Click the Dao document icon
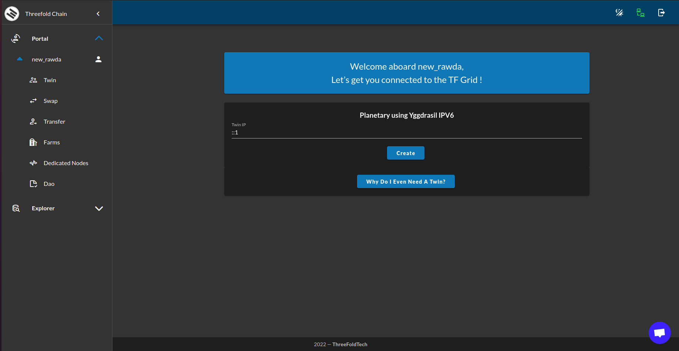This screenshot has width=679, height=351. (33, 184)
